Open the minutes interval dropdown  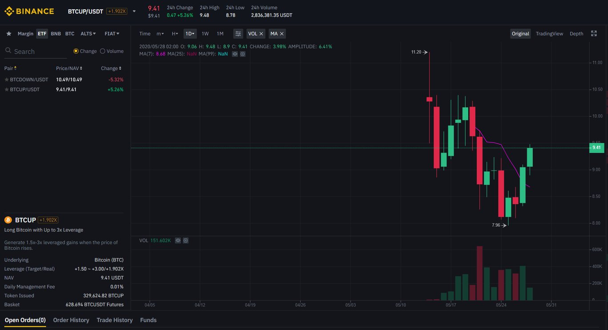160,33
